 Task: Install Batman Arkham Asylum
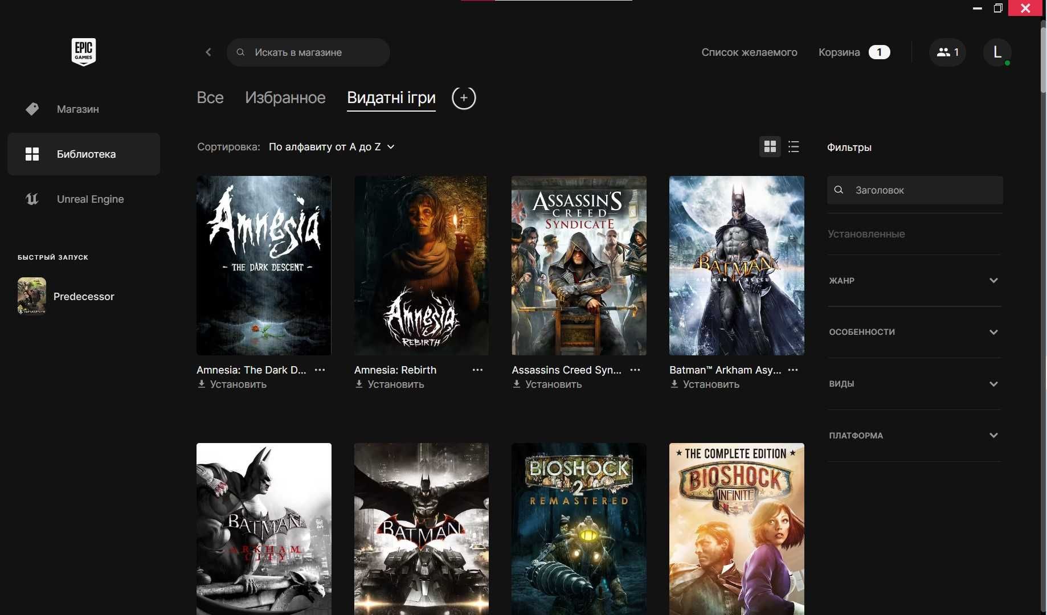point(705,384)
